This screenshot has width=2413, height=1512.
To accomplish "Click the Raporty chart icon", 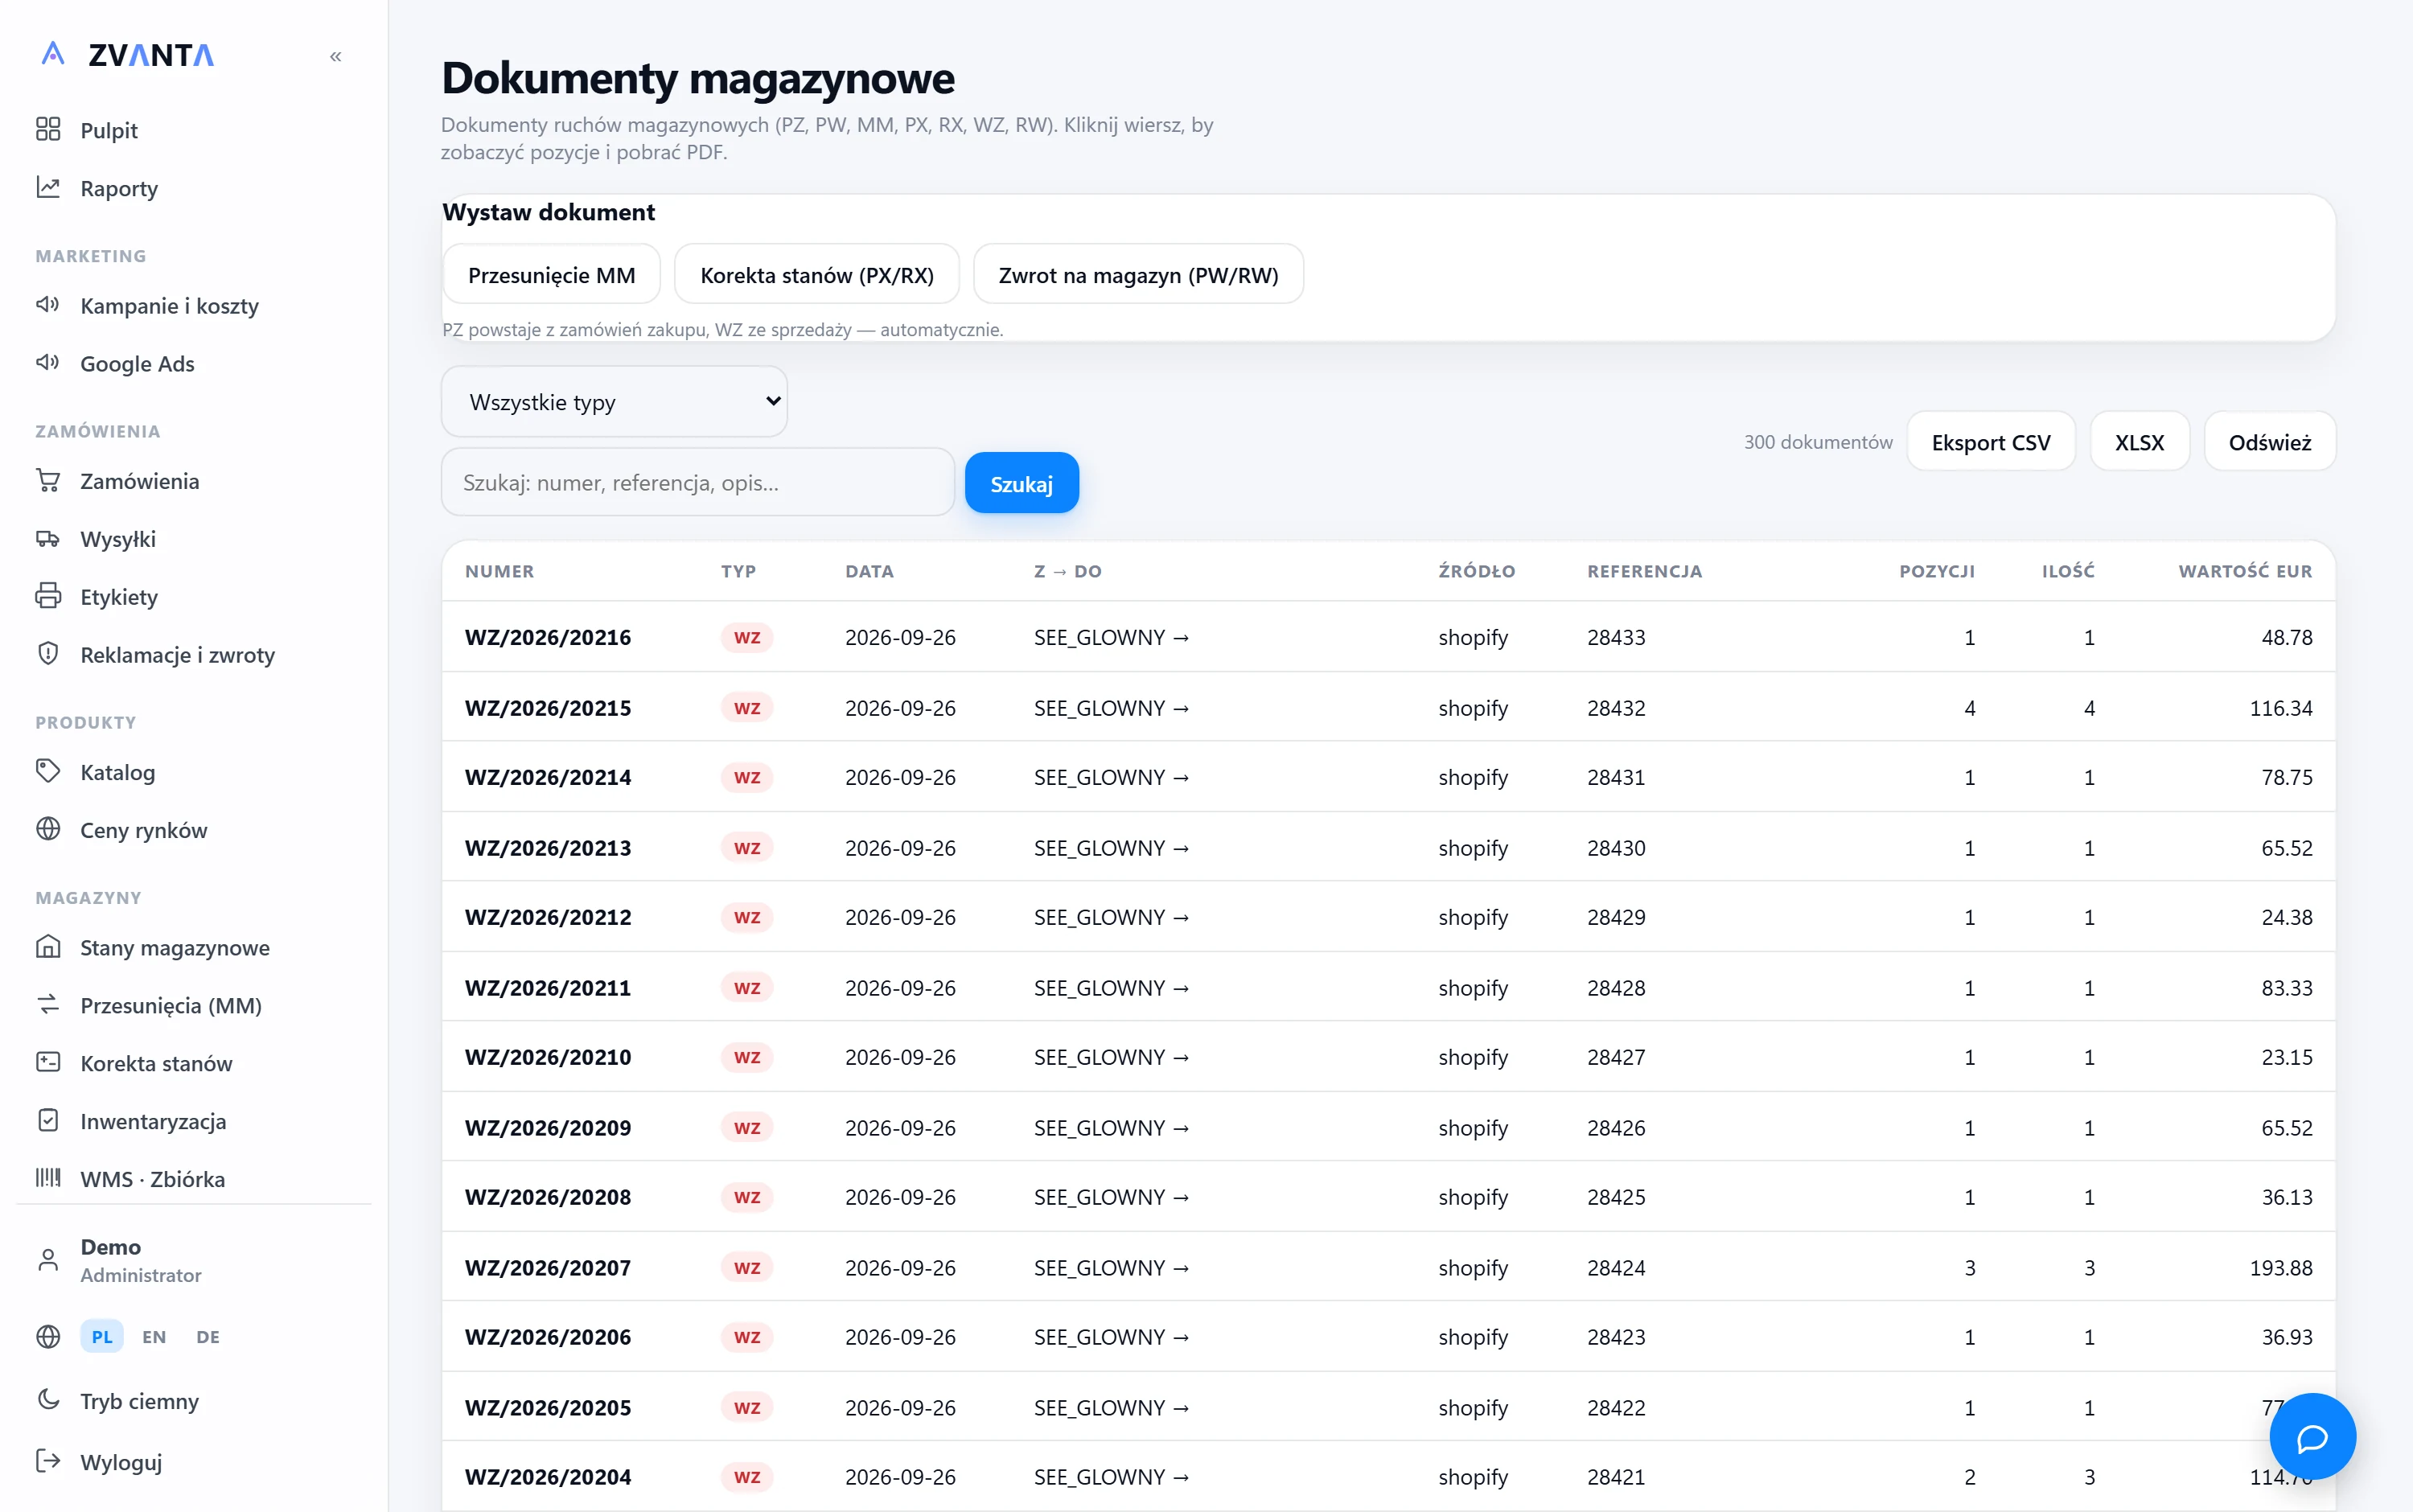I will (x=48, y=188).
